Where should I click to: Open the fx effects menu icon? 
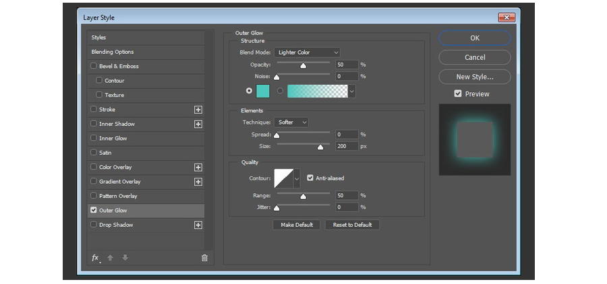(96, 258)
